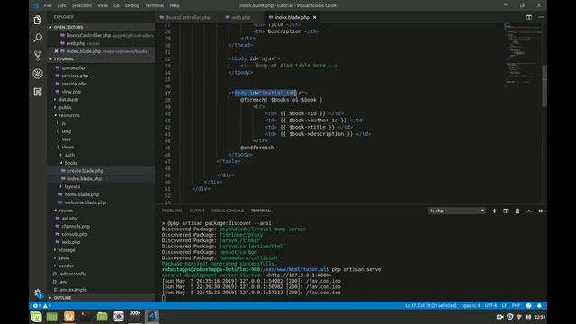576x324 pixels.
Task: Open the Source Control view
Action: click(38, 56)
